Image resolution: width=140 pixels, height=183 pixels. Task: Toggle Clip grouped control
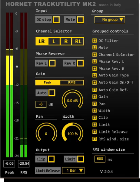point(94,118)
